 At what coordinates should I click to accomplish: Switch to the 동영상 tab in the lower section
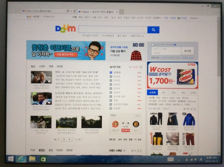tap(42, 150)
